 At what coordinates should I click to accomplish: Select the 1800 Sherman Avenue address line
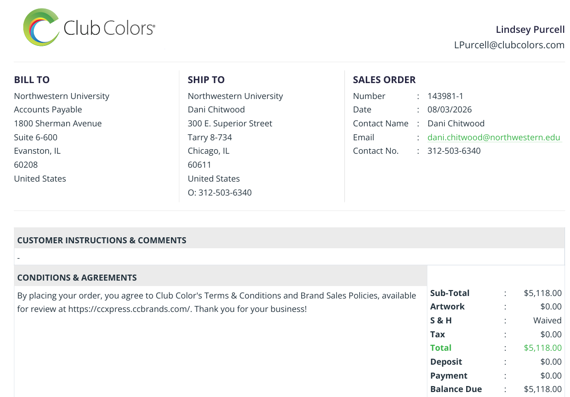(x=58, y=123)
